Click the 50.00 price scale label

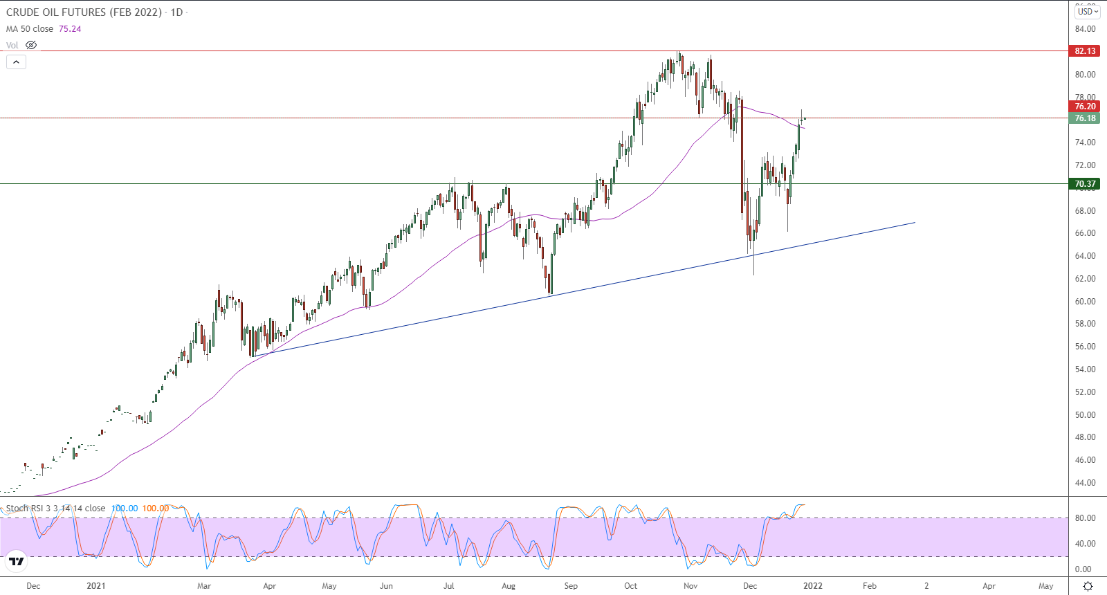point(1085,415)
